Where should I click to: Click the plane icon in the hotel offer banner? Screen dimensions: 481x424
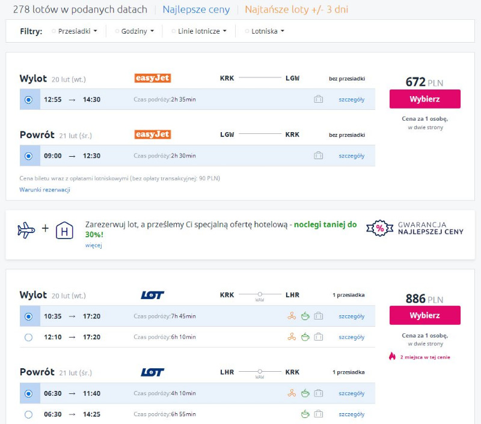coord(26,230)
